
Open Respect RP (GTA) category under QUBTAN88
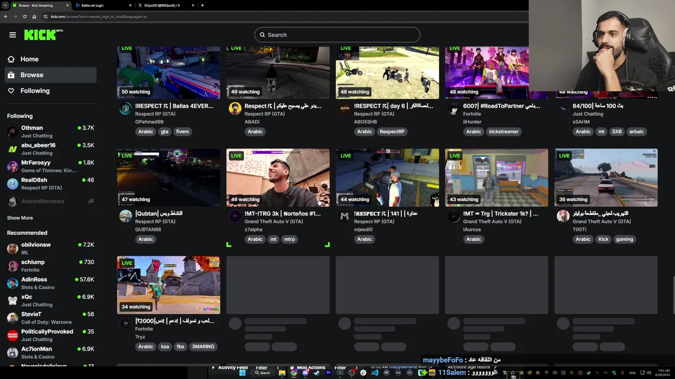pyautogui.click(x=155, y=222)
